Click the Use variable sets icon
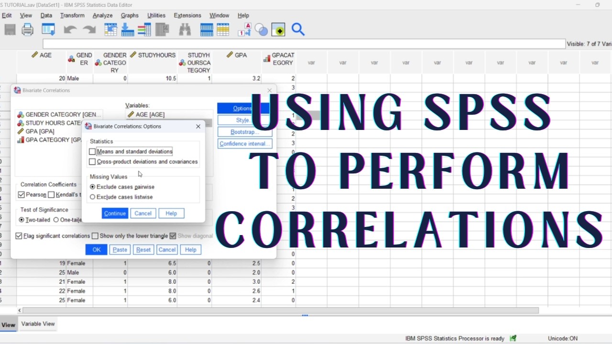 262,30
